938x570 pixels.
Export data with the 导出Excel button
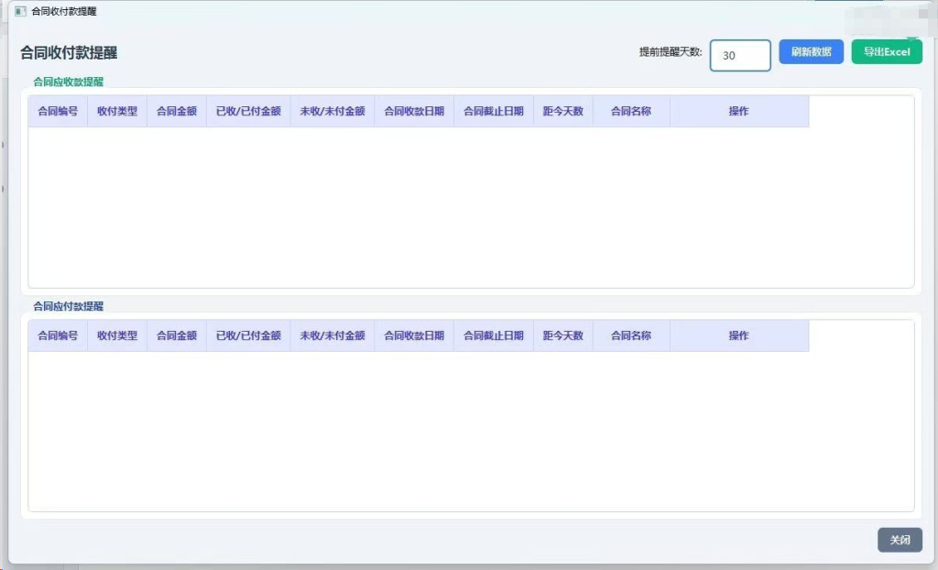pos(886,52)
